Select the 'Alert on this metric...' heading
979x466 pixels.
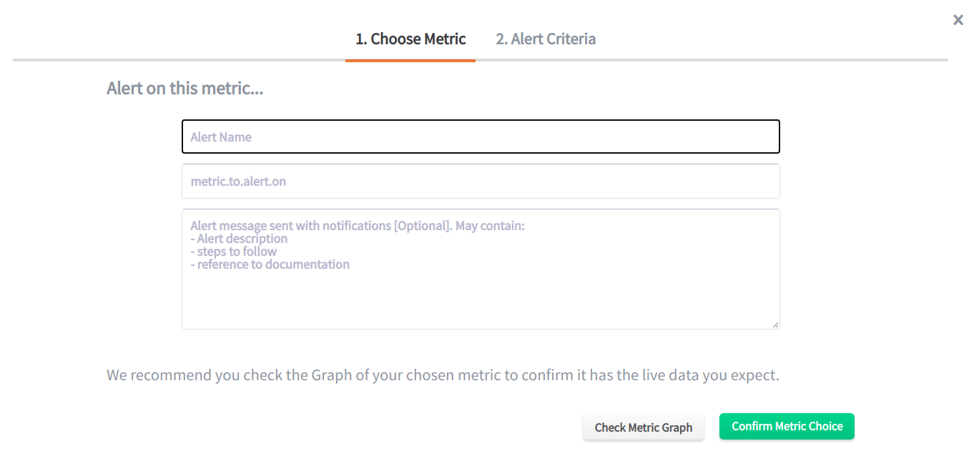click(185, 89)
